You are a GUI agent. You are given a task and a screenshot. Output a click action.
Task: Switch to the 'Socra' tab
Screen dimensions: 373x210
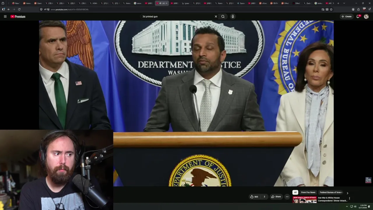241,3
